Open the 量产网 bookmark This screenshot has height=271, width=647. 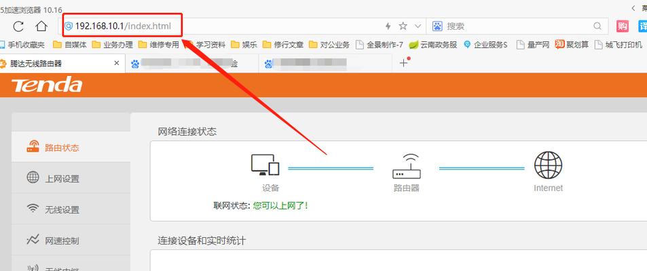533,45
